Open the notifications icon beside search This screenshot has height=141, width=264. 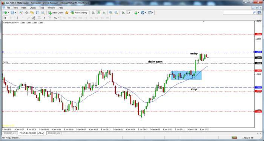[x=259, y=12]
